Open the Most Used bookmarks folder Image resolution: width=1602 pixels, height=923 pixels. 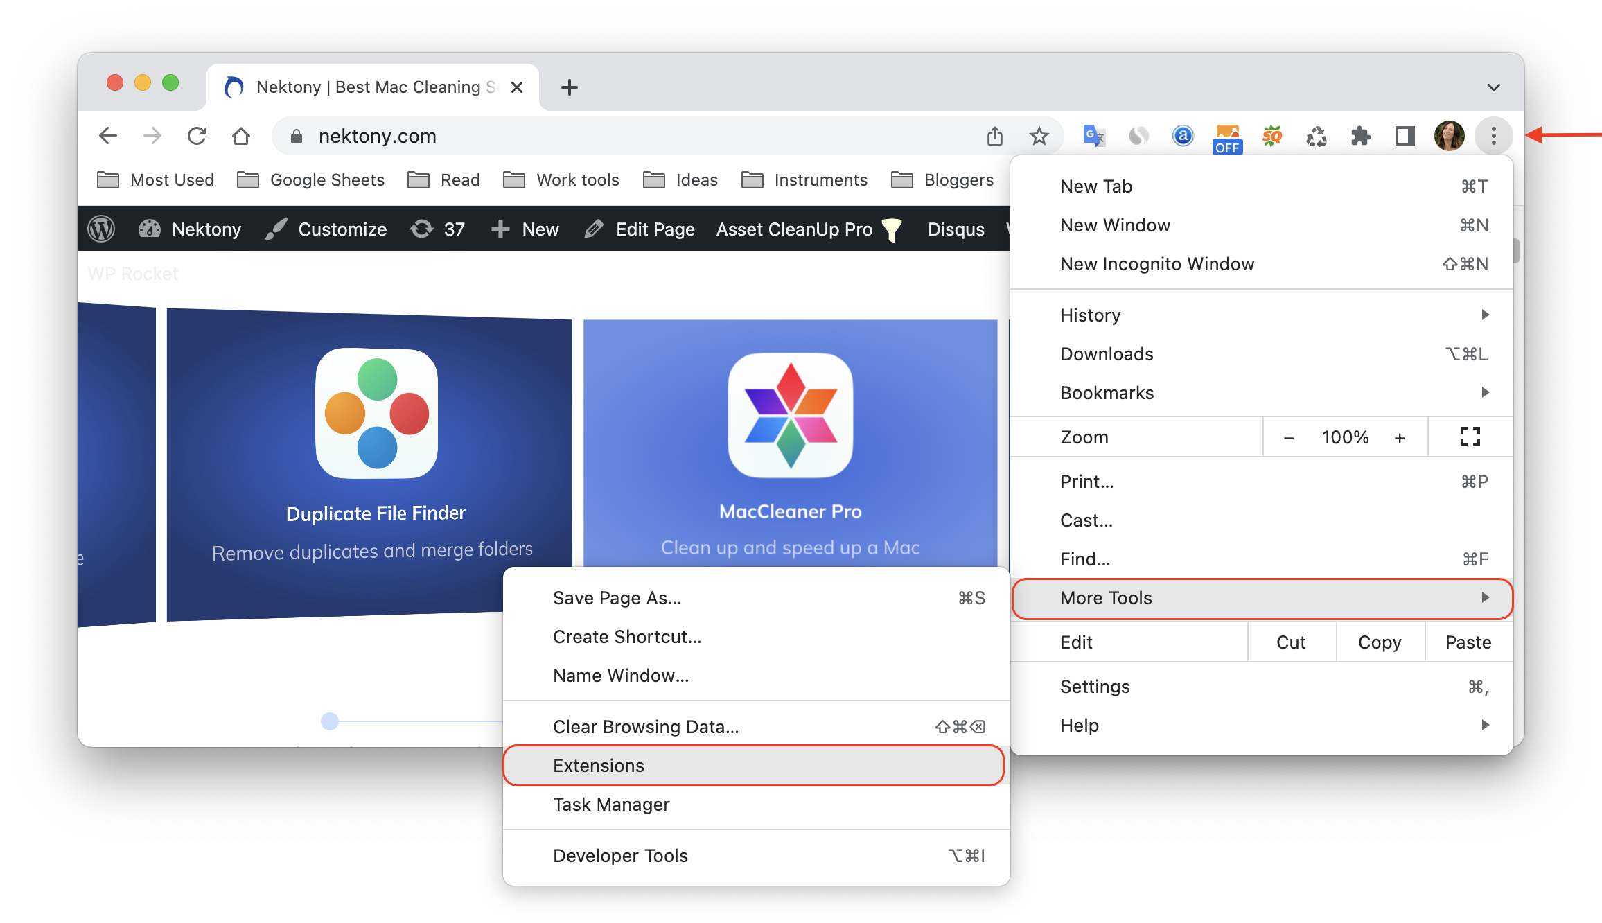coord(155,180)
